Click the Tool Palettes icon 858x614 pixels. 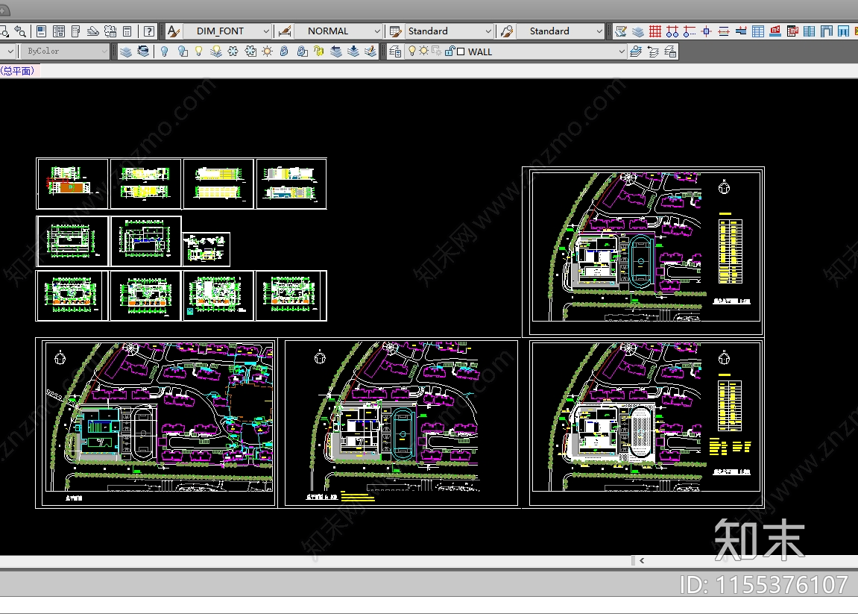point(76,31)
